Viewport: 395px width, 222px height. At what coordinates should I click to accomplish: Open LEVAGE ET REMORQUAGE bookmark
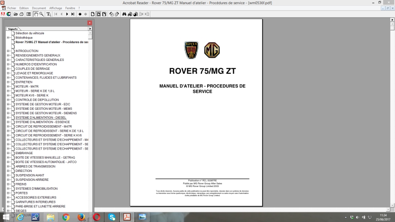pos(34,73)
